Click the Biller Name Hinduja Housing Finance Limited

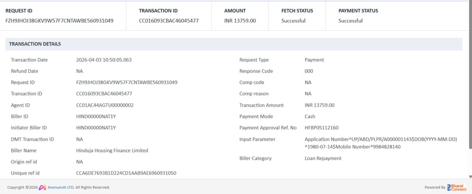(112, 151)
